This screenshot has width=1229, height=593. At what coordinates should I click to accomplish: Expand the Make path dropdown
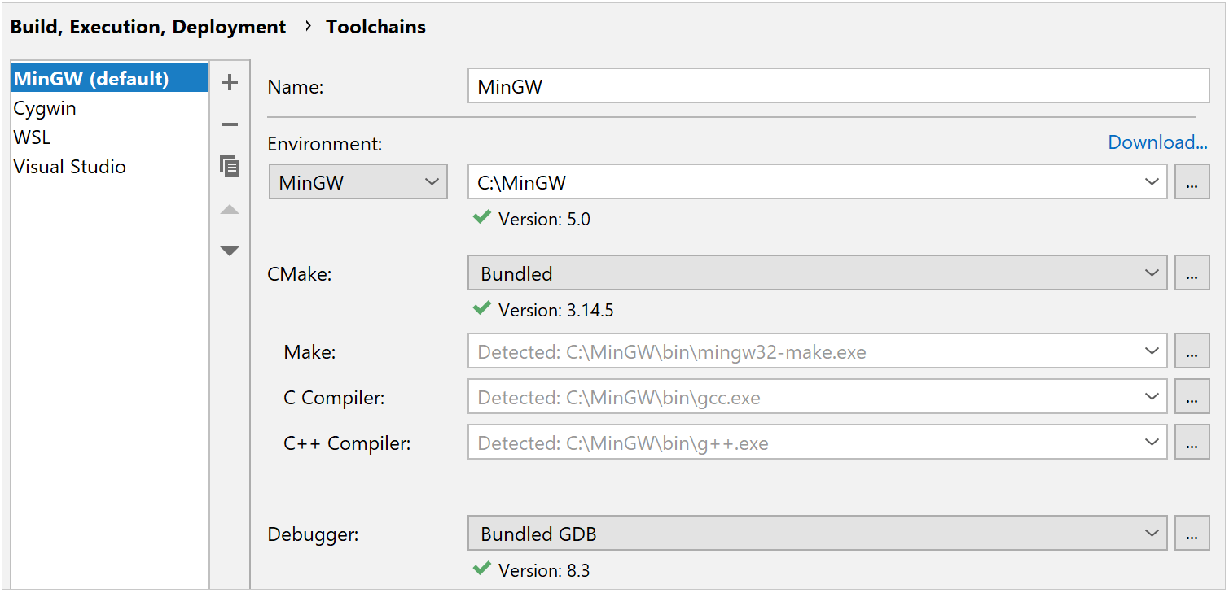(1151, 351)
